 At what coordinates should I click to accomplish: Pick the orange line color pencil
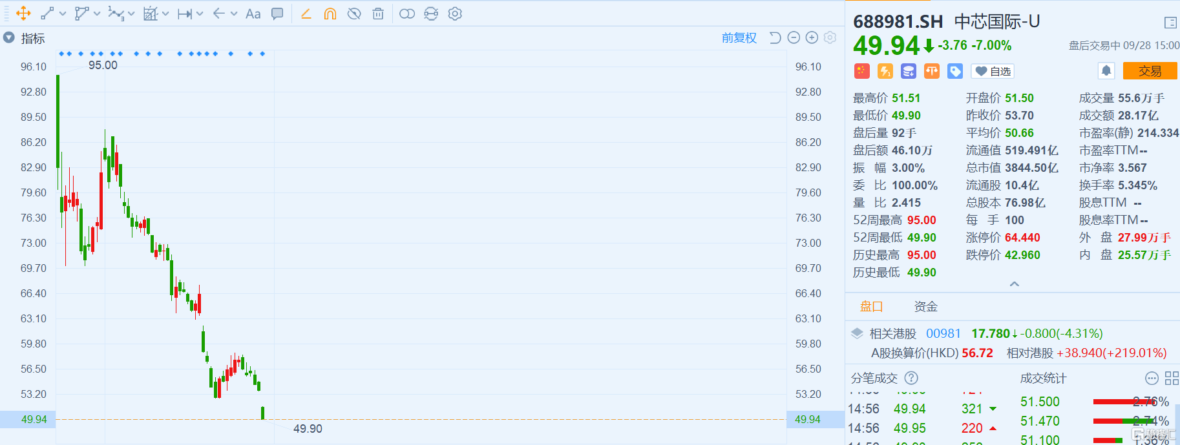click(306, 14)
